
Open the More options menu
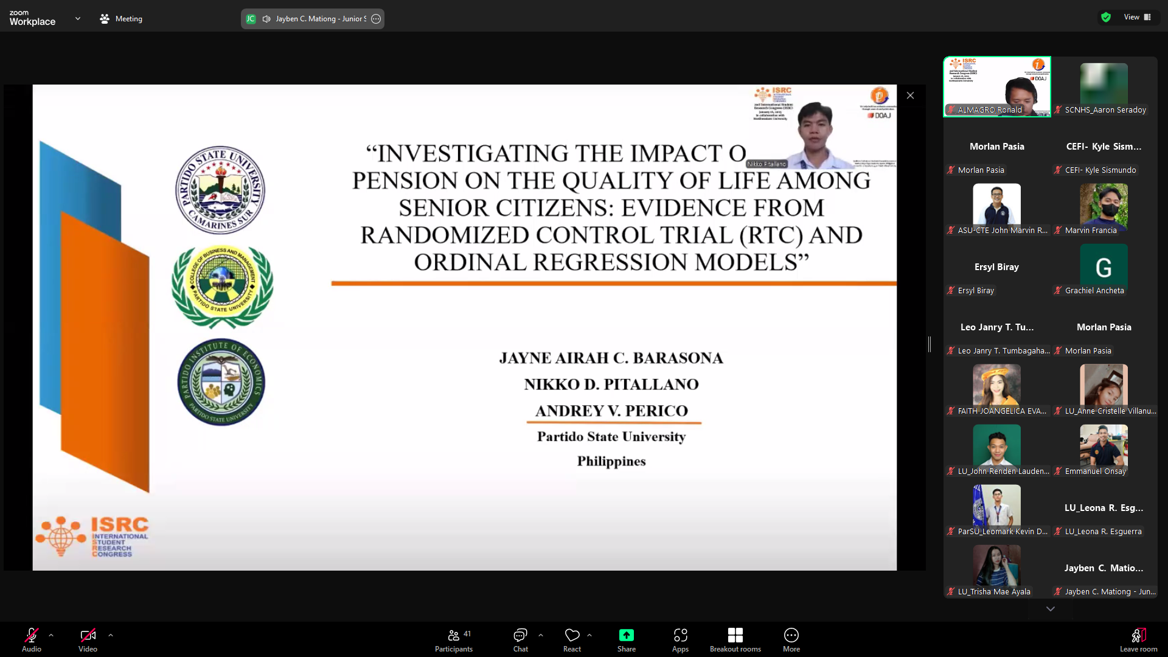(791, 640)
